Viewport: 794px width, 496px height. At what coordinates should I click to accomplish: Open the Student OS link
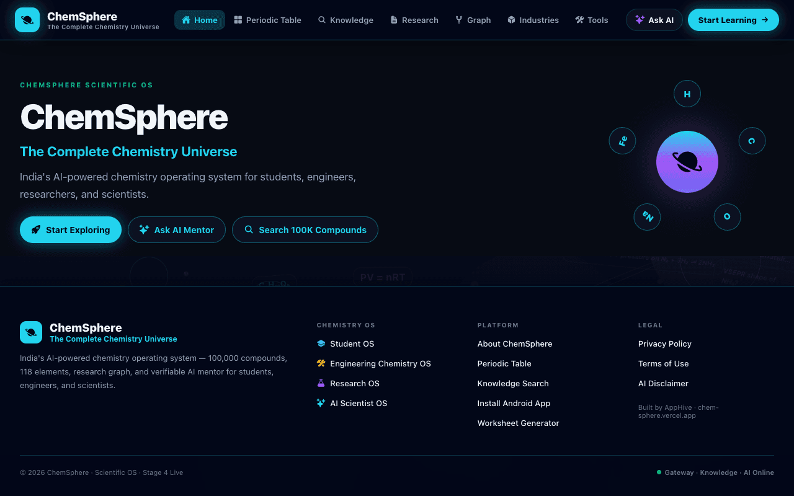coord(346,343)
